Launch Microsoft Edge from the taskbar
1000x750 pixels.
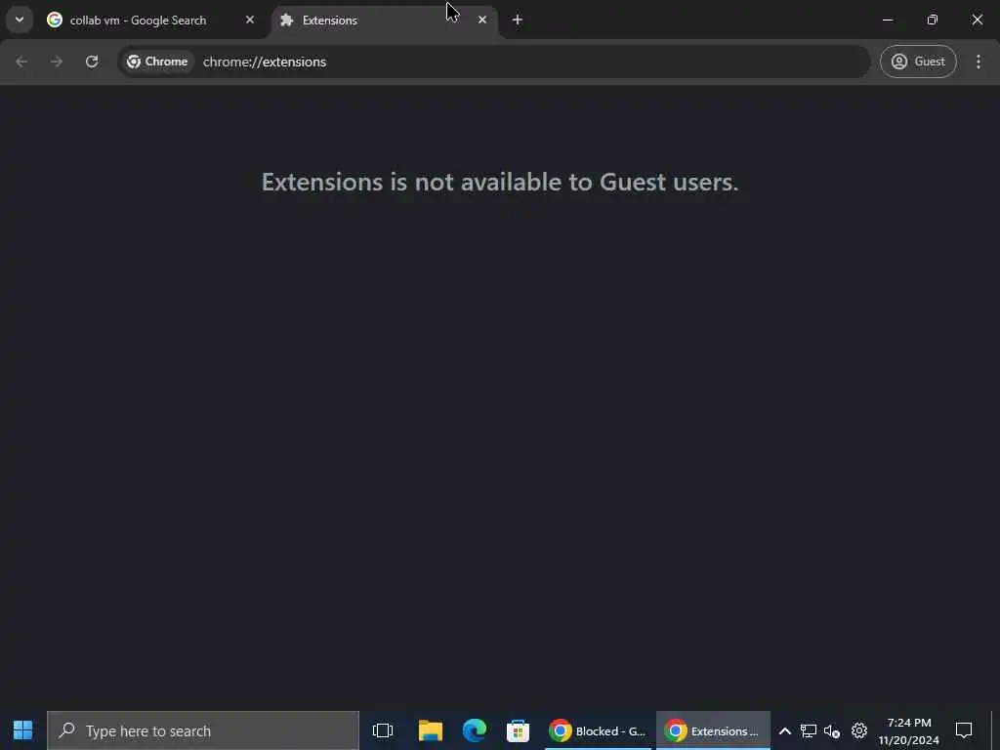[x=475, y=730]
